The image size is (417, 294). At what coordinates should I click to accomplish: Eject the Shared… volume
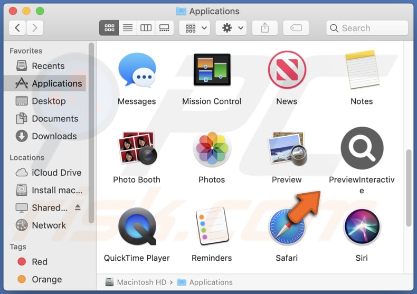(78, 207)
